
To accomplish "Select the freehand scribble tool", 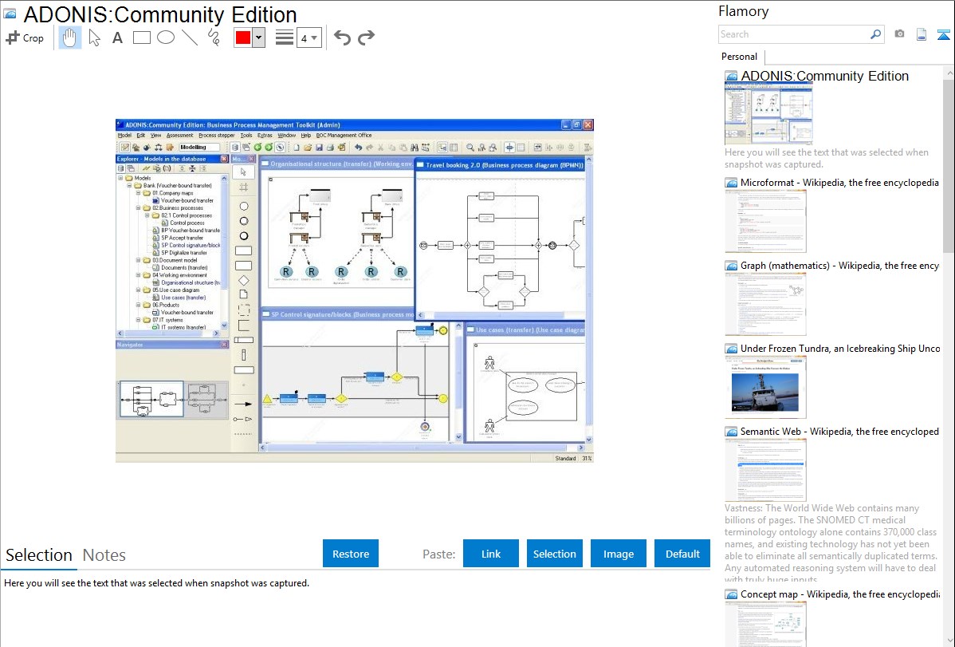I will tap(214, 37).
